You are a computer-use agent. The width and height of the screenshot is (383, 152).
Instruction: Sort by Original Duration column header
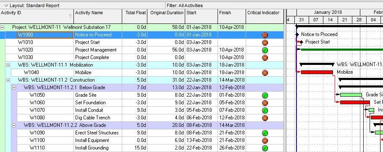pos(166,16)
